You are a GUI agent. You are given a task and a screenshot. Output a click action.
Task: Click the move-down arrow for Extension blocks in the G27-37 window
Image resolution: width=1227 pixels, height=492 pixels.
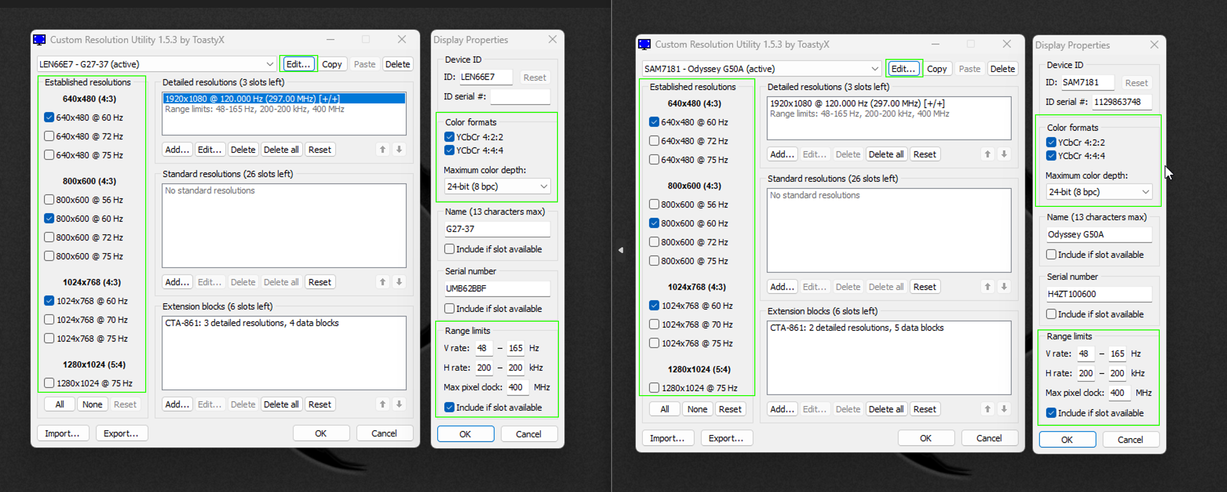point(399,404)
